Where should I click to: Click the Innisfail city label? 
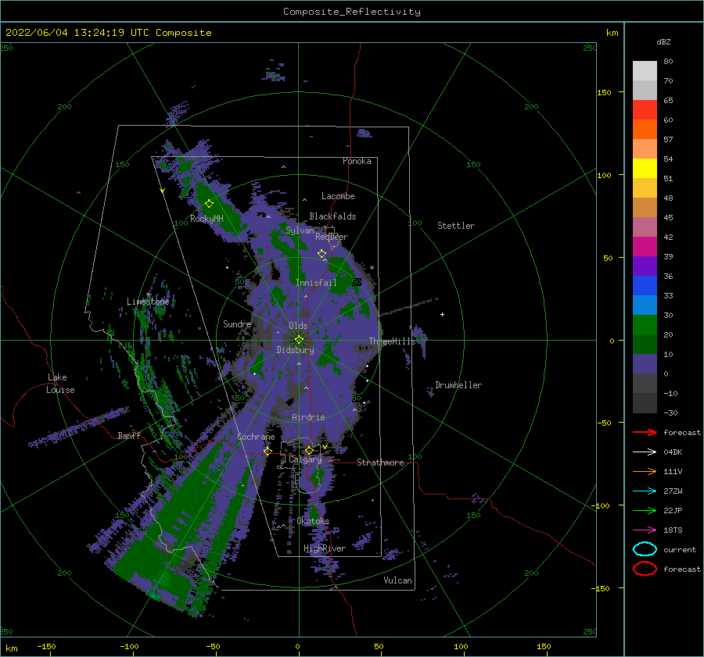pyautogui.click(x=316, y=283)
